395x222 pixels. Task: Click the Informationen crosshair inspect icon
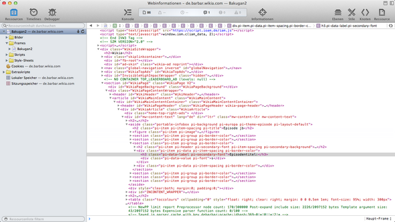pyautogui.click(x=262, y=12)
